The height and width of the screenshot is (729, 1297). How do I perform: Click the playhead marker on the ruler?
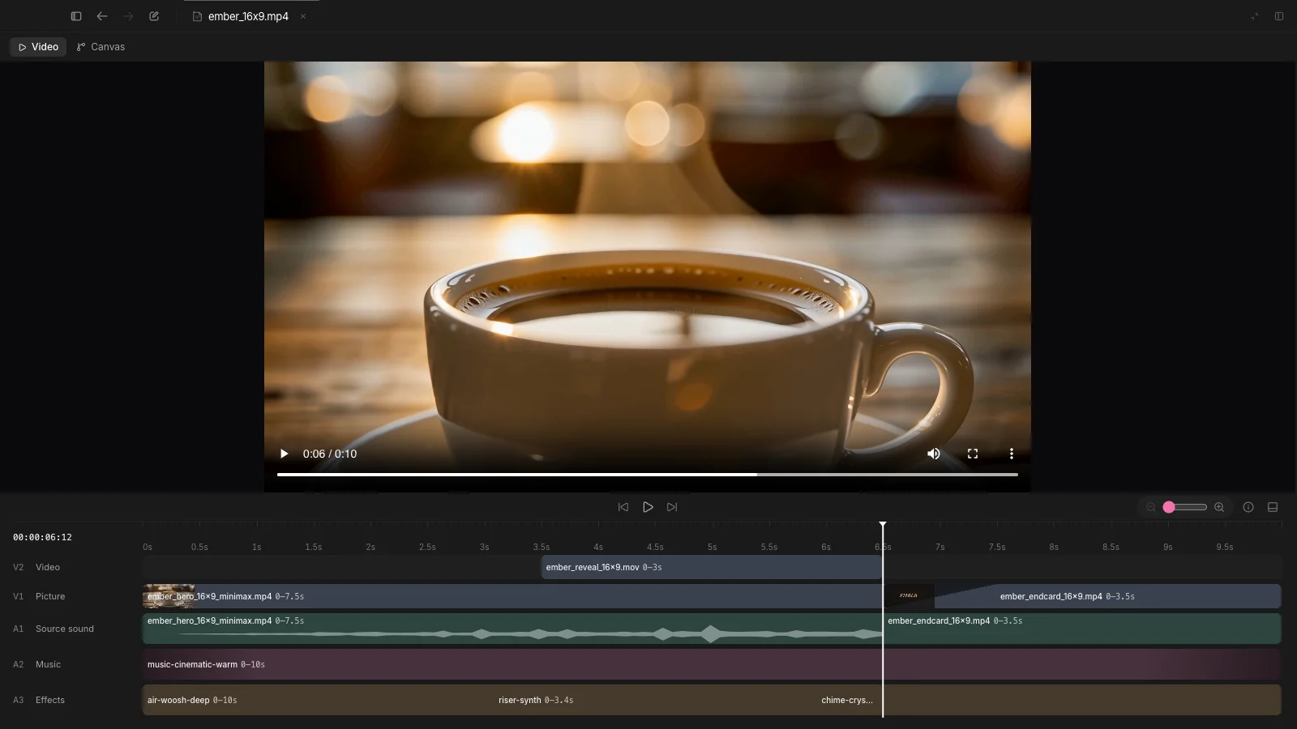tap(883, 526)
